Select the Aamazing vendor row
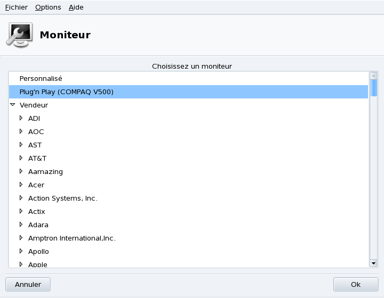384x298 pixels. click(x=45, y=171)
